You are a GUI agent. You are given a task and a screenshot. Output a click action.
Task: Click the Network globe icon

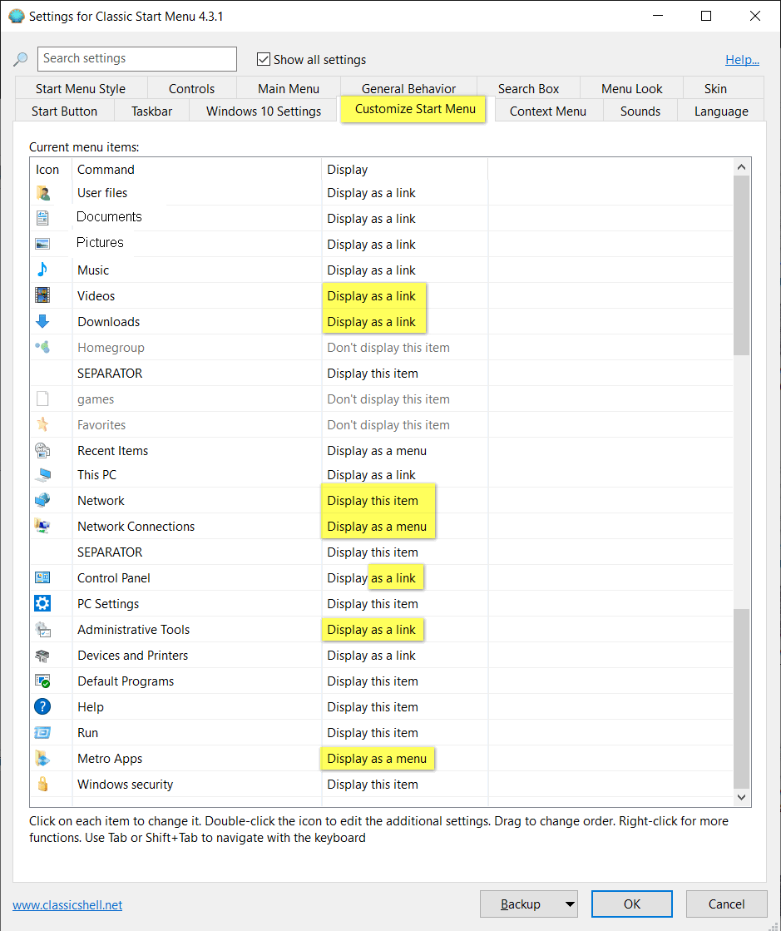[x=42, y=500]
